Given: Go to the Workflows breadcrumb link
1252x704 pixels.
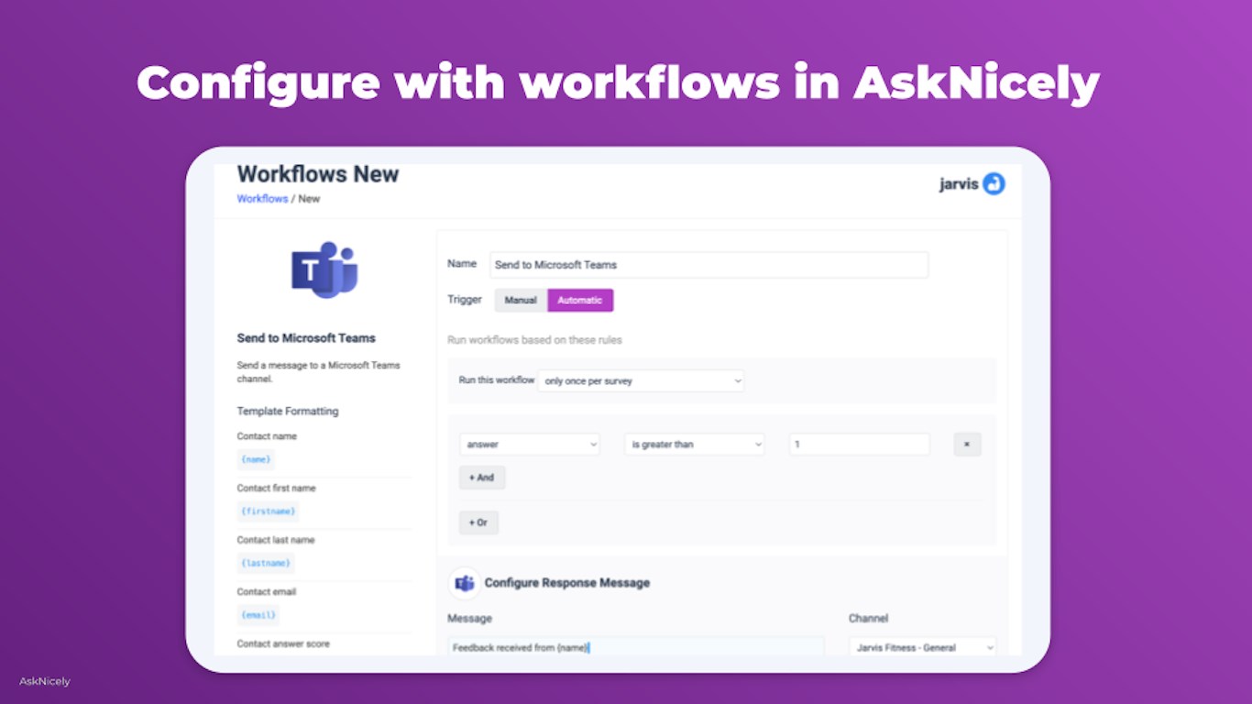Looking at the screenshot, I should pos(262,199).
